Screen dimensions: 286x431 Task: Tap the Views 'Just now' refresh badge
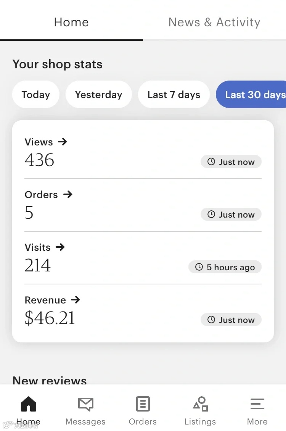click(x=231, y=162)
